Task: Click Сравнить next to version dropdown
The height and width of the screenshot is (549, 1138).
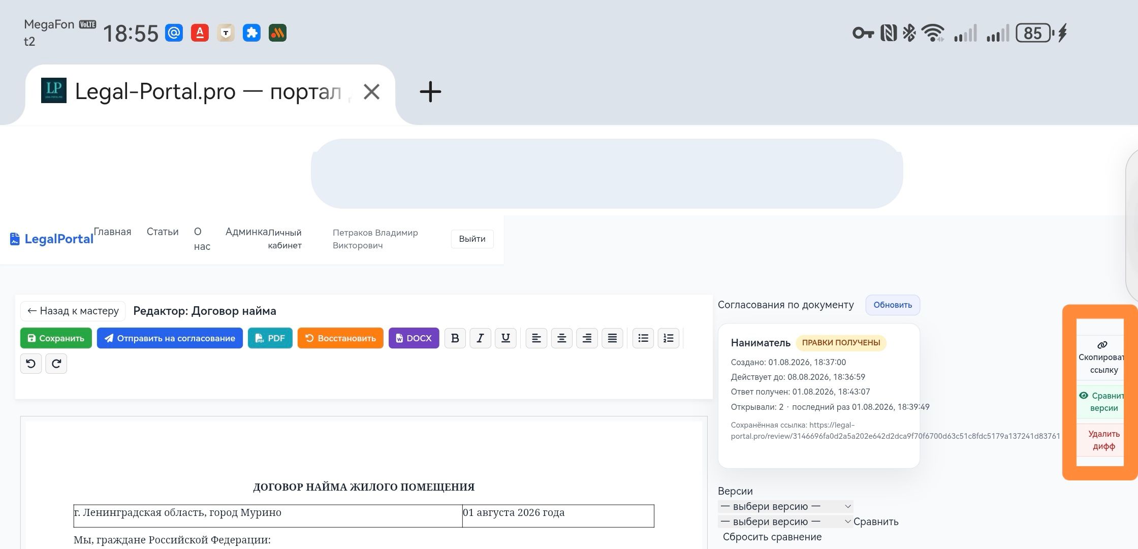Action: coord(876,522)
